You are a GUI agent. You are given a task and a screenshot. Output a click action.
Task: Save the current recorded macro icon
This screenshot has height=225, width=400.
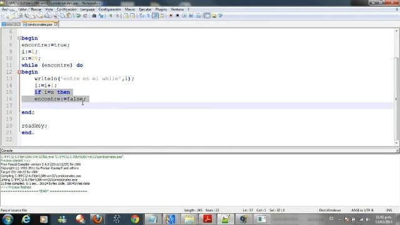click(x=197, y=16)
